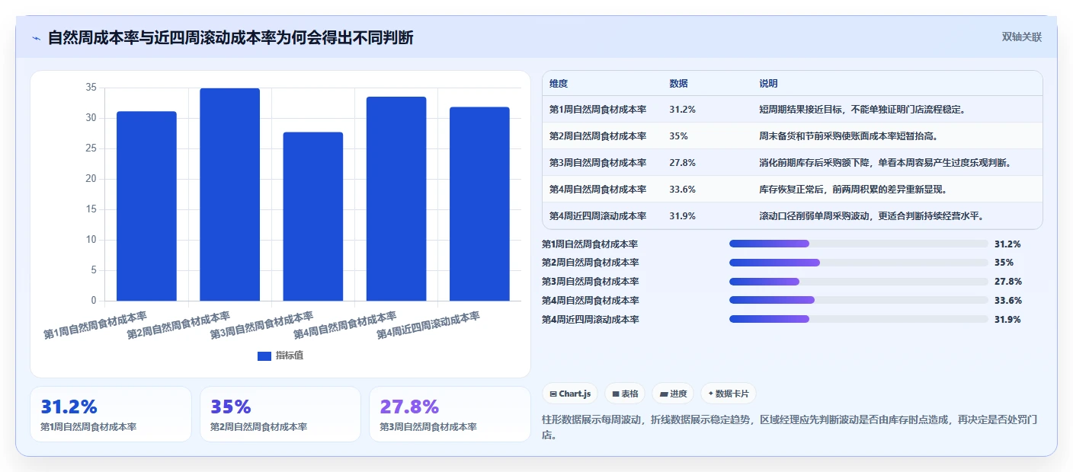The width and height of the screenshot is (1073, 472).
Task: Open the 35% data card
Action: point(280,414)
